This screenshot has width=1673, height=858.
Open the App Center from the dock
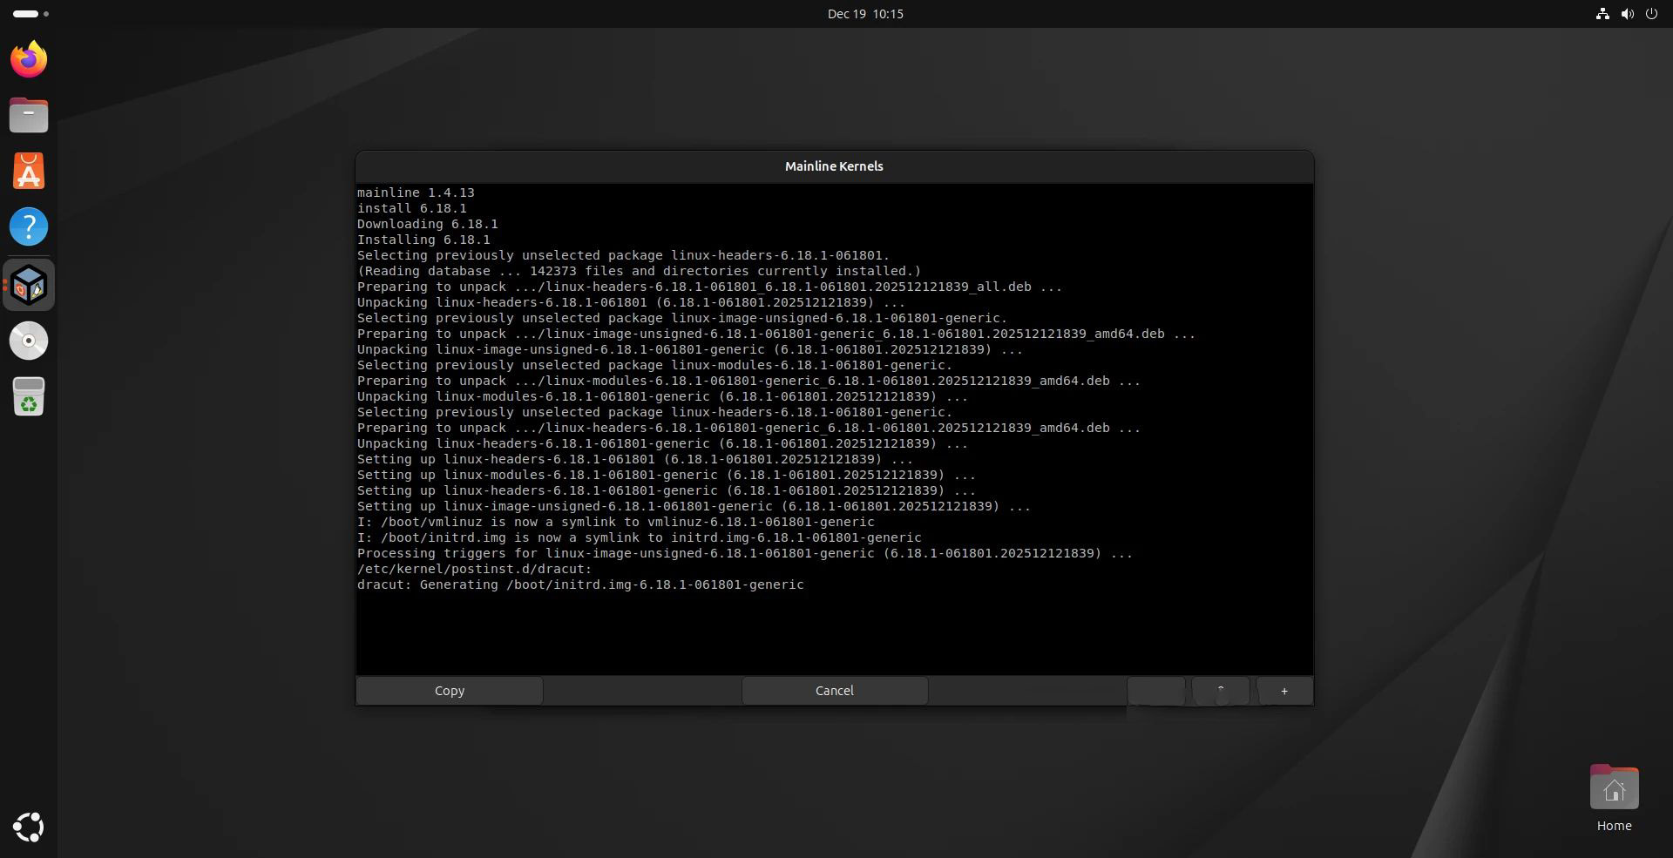[x=29, y=171]
